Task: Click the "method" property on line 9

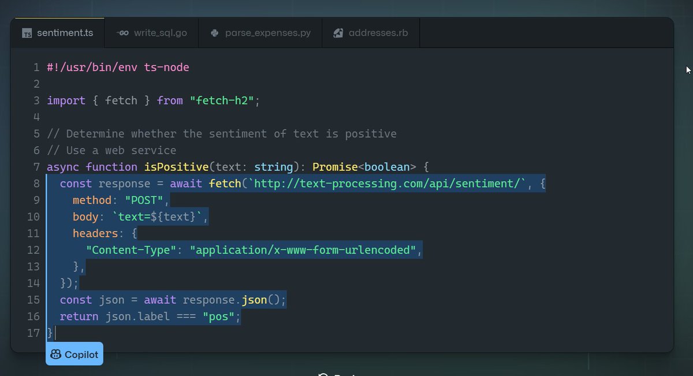Action: [x=92, y=200]
